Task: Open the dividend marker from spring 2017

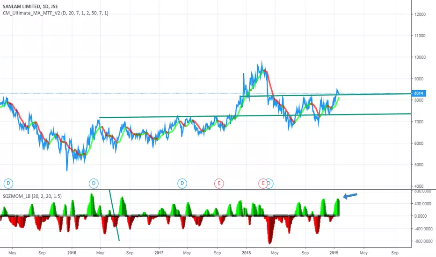Action: [182, 183]
